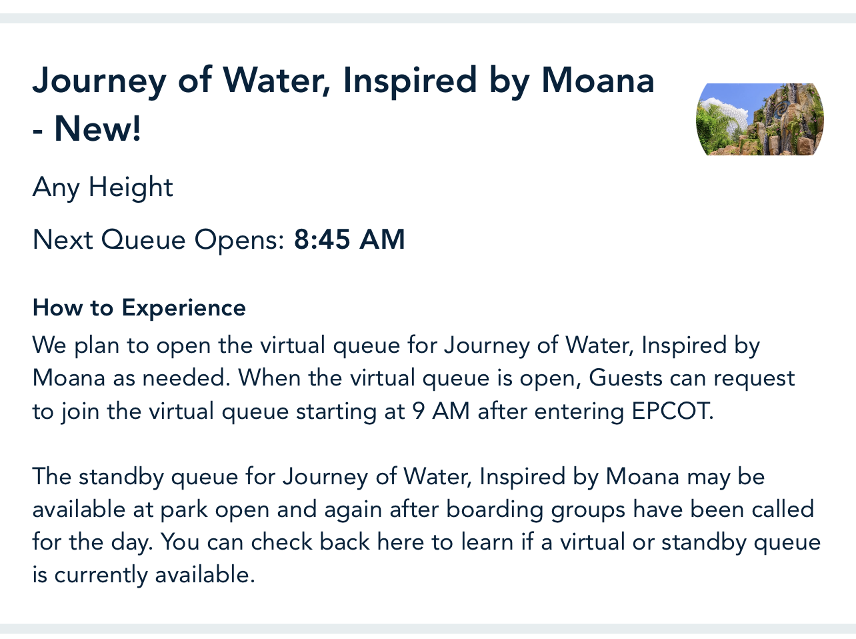This screenshot has height=639, width=856.
Task: Click the word "EPCOT" in the description
Action: click(669, 411)
